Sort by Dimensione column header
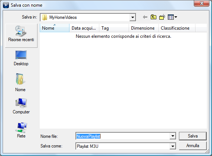212x156 pixels. 144,28
